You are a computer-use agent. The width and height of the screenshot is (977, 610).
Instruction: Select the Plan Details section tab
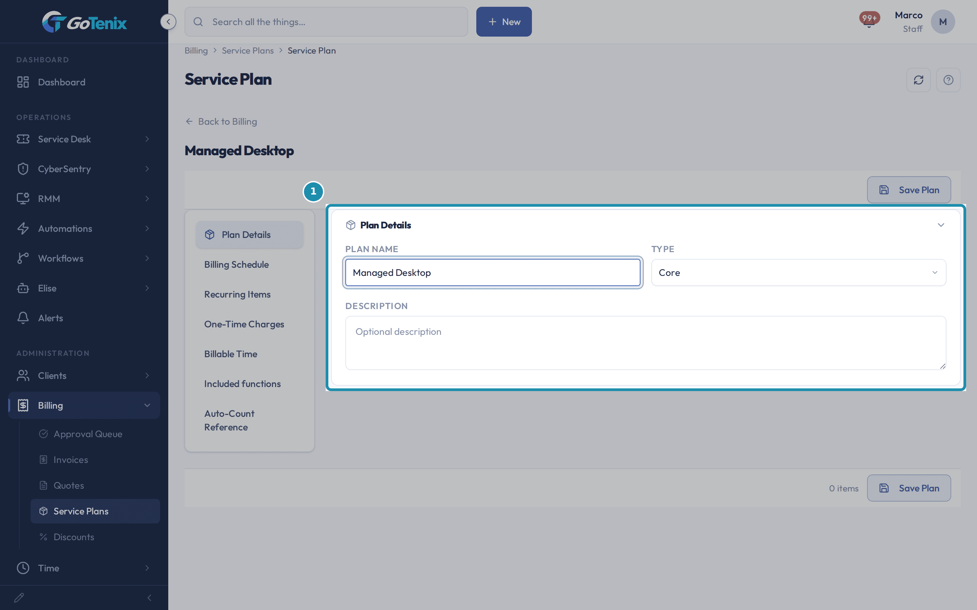(249, 235)
